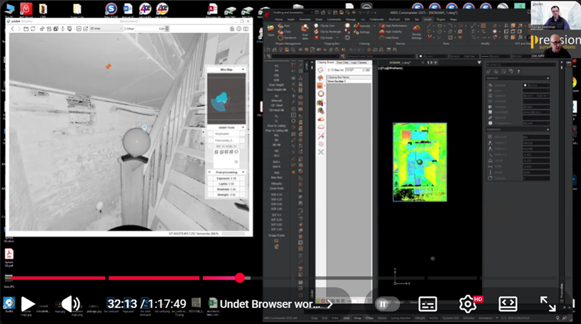
Task: Click Scan data icon in Project Management
Action: click(305, 32)
